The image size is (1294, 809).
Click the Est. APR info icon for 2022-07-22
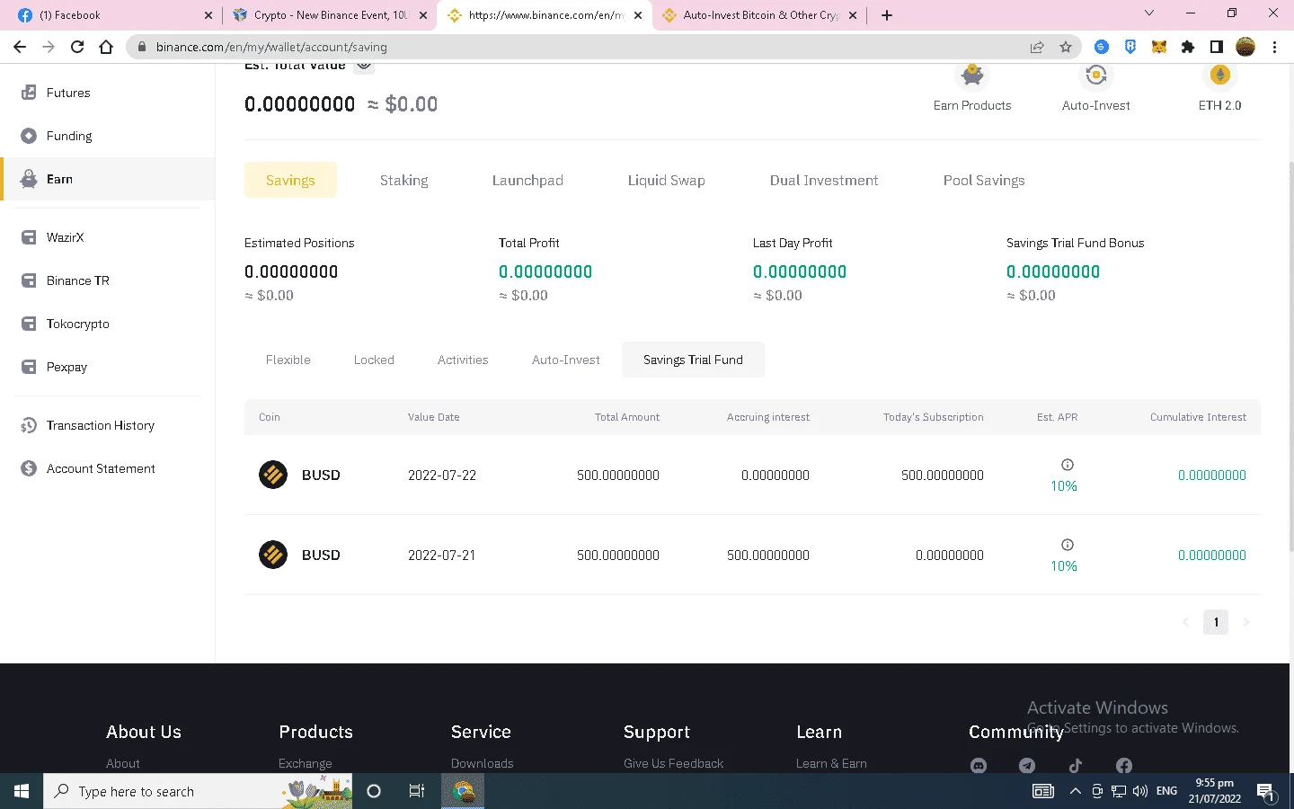(x=1068, y=465)
